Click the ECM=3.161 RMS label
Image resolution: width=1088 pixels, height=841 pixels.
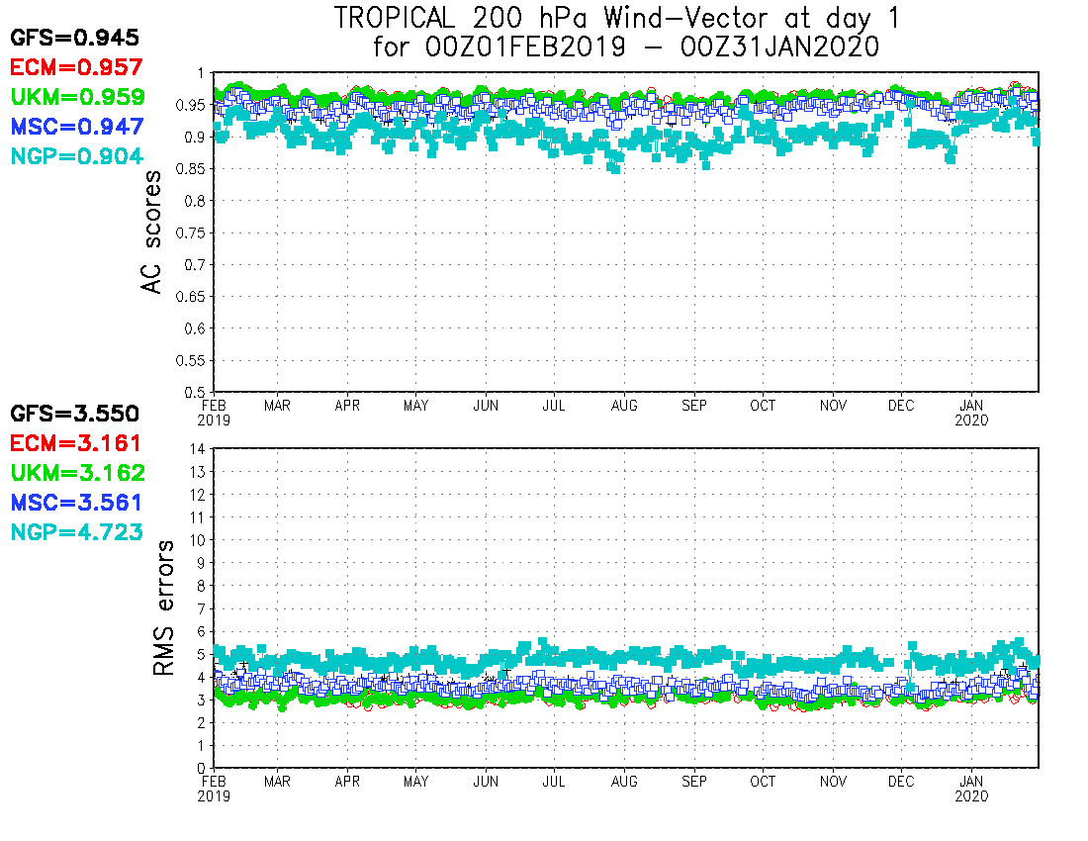pyautogui.click(x=75, y=442)
